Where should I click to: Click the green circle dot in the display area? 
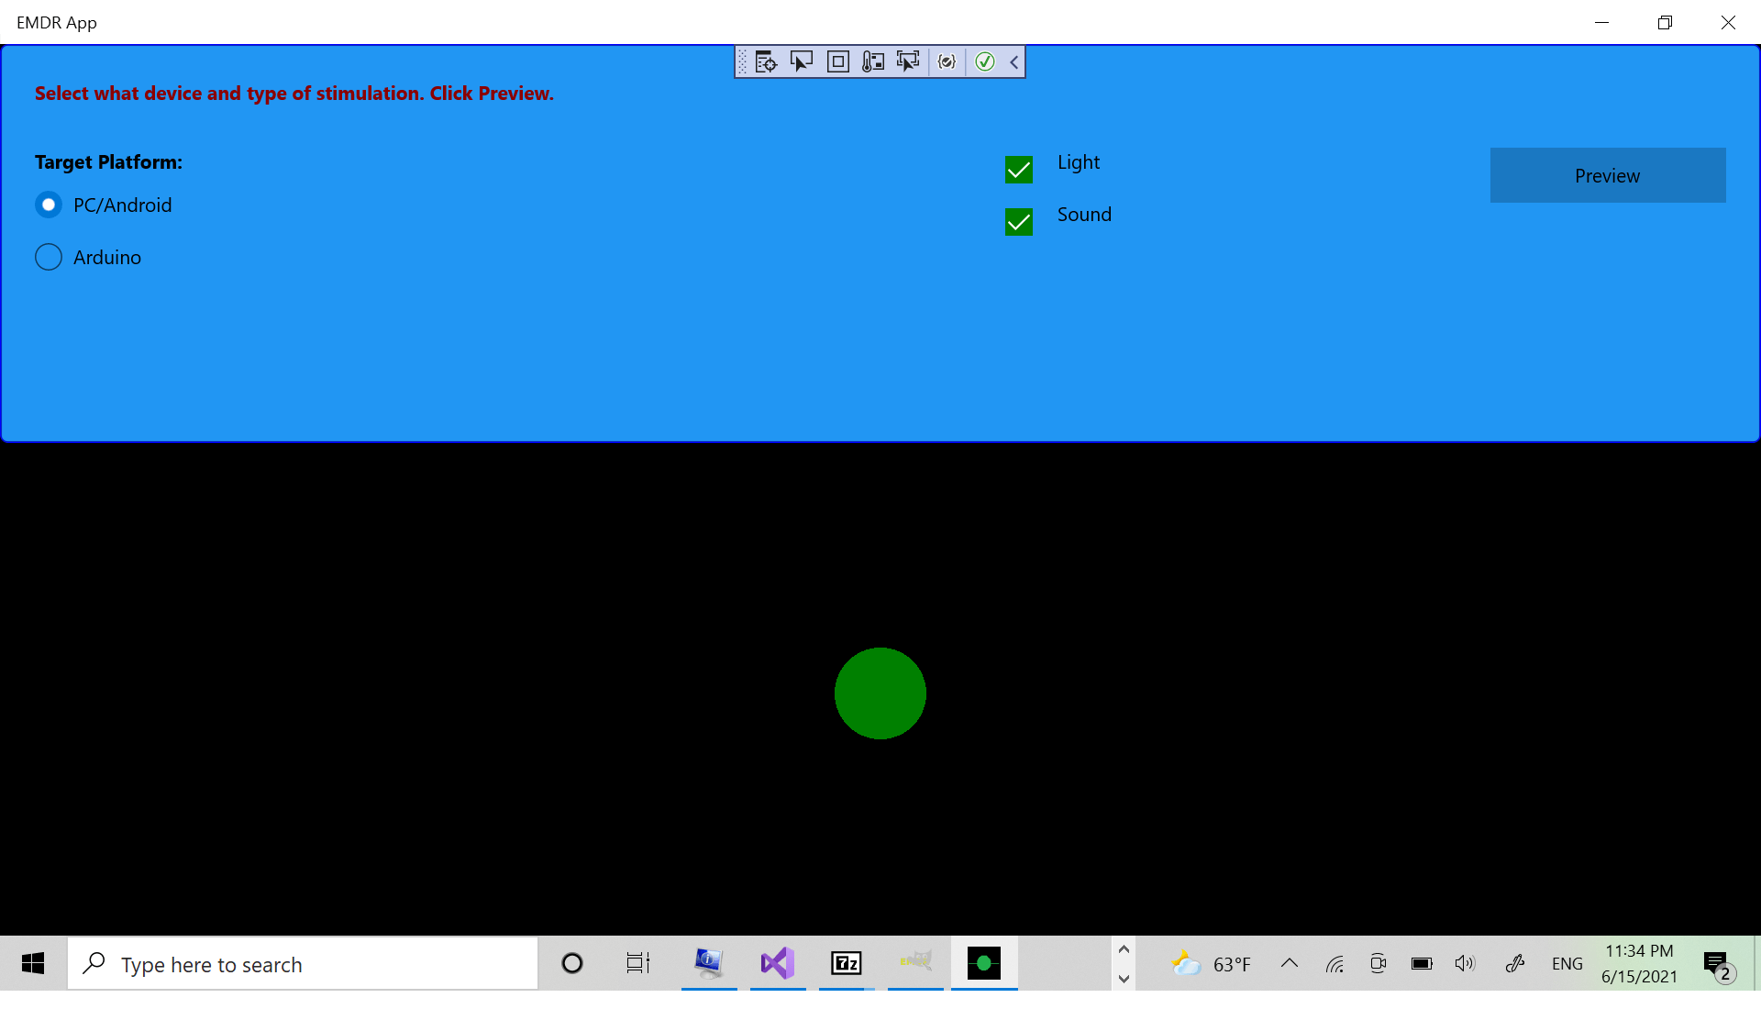pos(880,693)
